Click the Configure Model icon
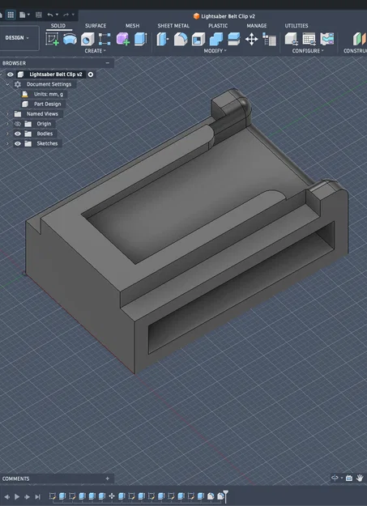Viewport: 367px width, 506px height. tap(292, 39)
